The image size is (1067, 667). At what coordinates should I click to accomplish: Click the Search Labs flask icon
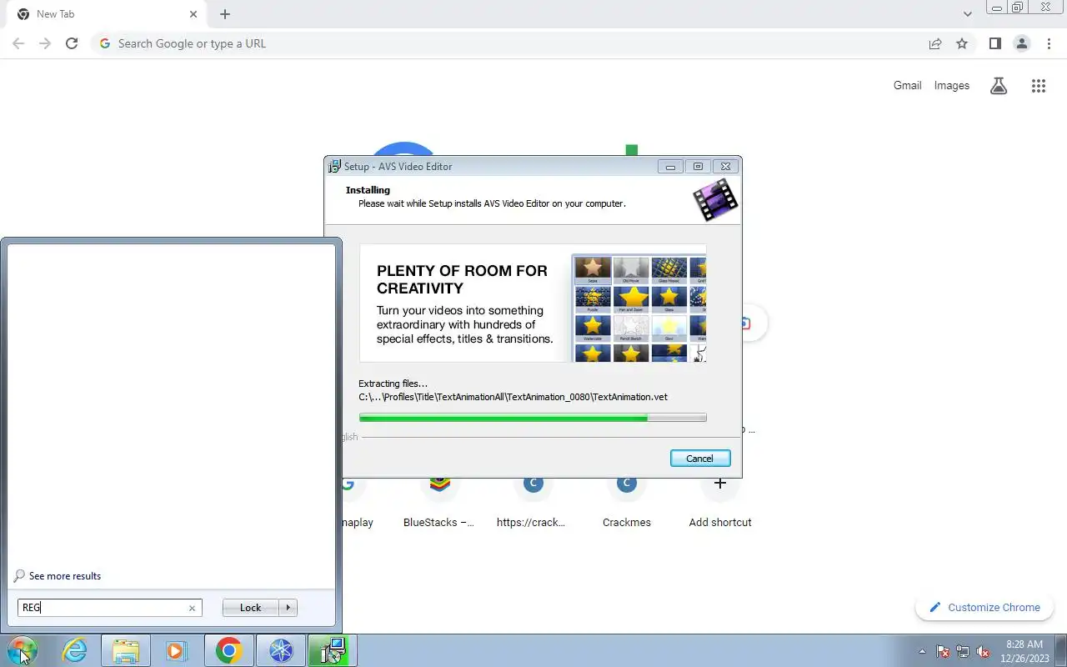998,85
